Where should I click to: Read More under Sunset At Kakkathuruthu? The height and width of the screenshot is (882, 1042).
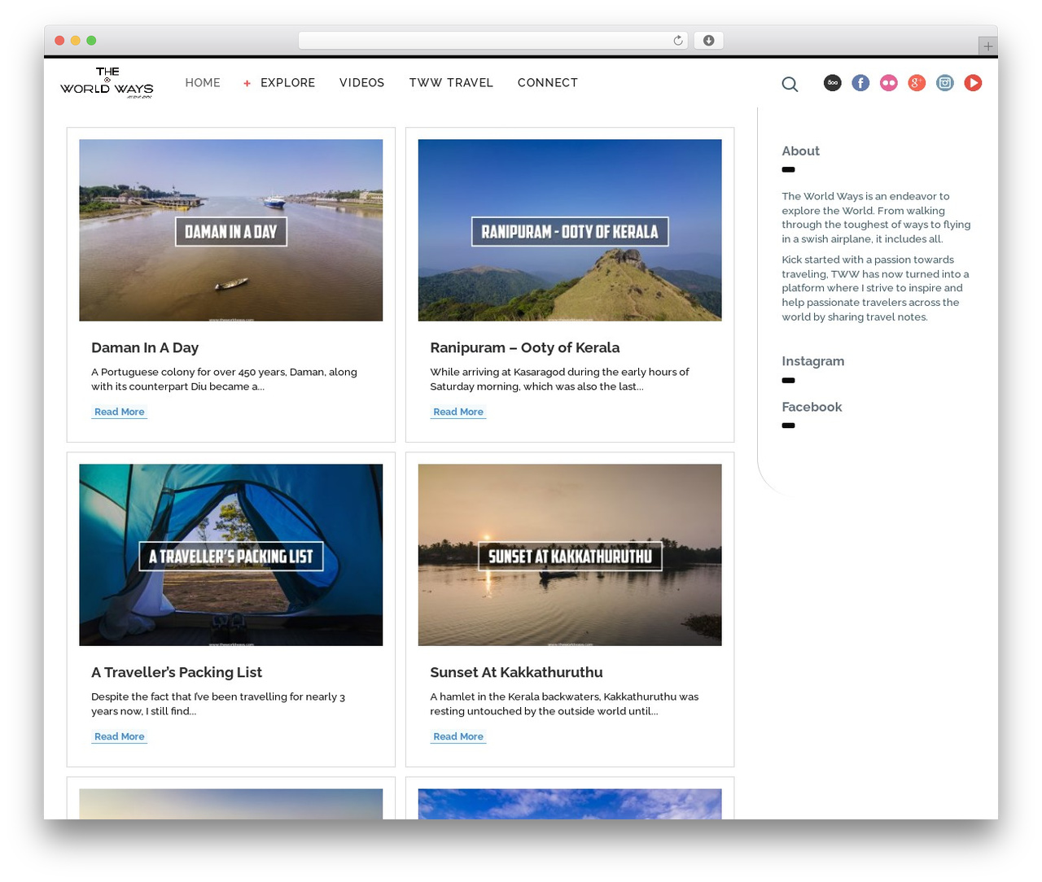coord(458,736)
